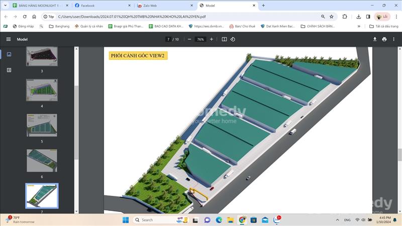402x226 pixels.
Task: Bookmark this page with star icon
Action: click(x=331, y=17)
